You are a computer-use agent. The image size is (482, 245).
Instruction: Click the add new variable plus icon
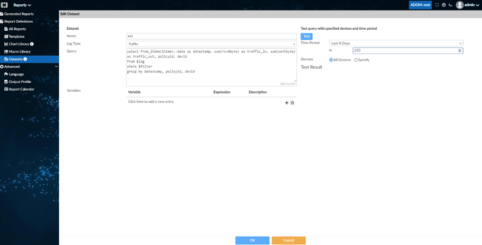pos(287,103)
